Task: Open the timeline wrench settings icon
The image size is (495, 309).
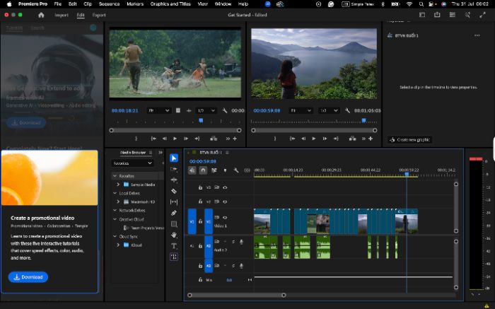Action: pyautogui.click(x=235, y=170)
